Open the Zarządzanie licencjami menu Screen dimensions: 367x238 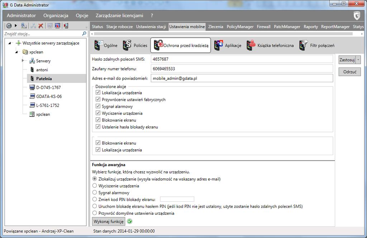(x=119, y=15)
